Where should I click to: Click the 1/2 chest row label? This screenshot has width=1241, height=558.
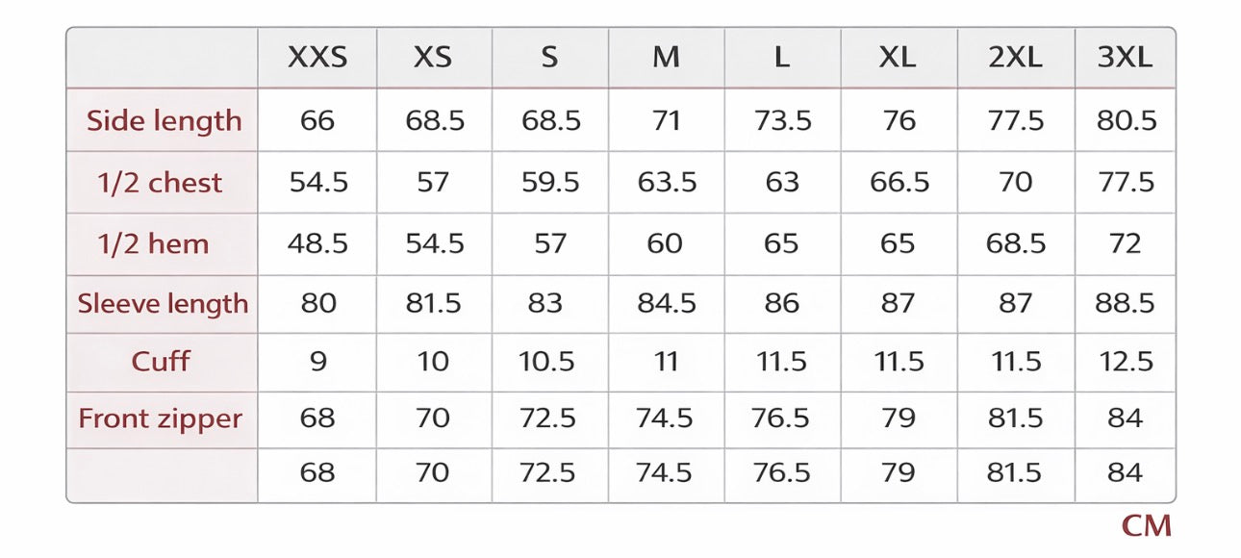pos(160,183)
